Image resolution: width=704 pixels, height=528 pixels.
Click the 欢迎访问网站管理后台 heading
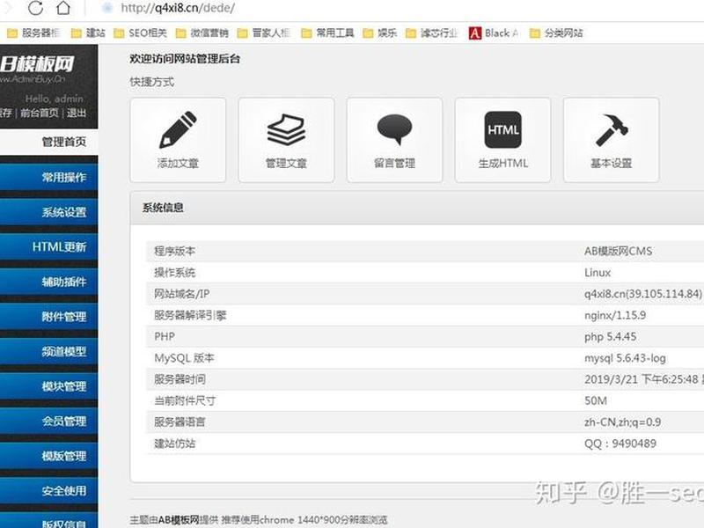point(185,59)
